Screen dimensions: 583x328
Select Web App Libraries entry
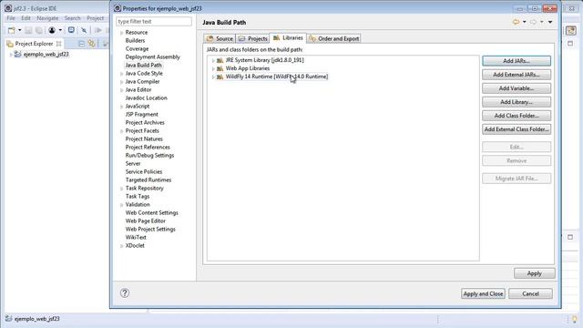[247, 68]
